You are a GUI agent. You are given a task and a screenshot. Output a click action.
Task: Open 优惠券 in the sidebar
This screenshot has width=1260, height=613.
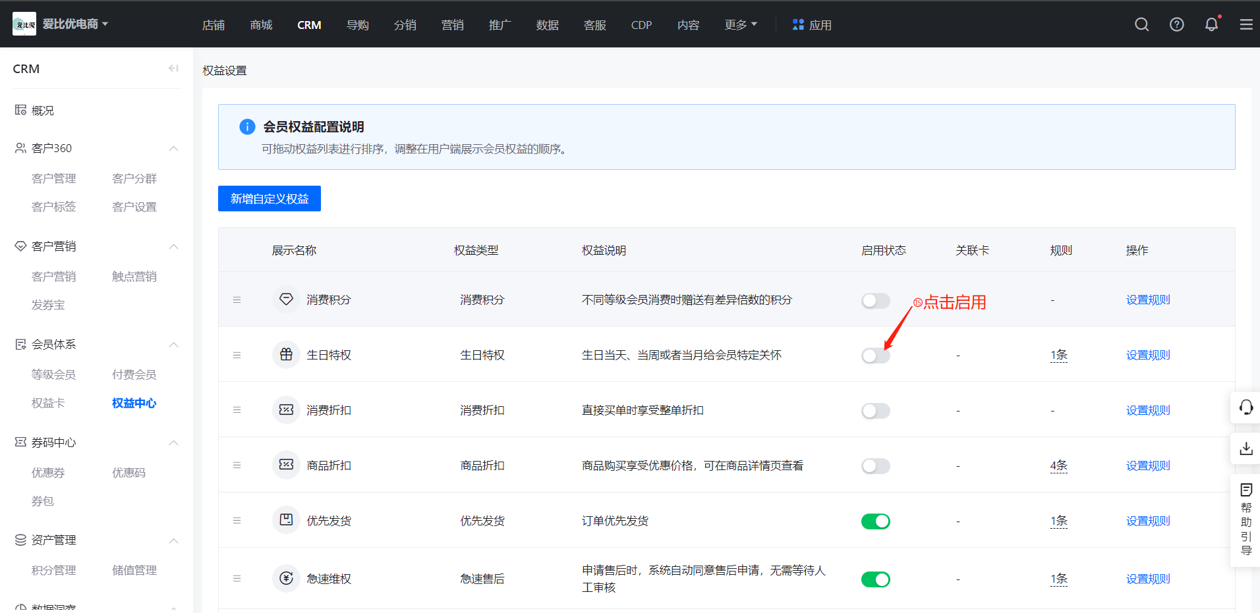pos(48,473)
